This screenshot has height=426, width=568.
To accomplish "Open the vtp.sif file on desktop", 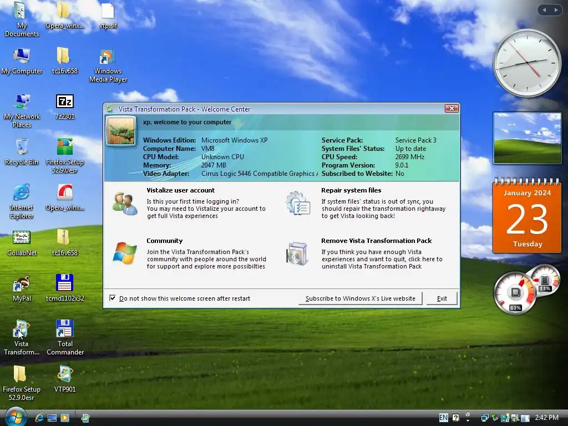I will click(108, 16).
